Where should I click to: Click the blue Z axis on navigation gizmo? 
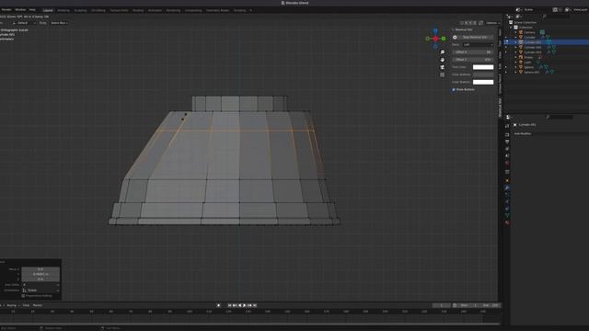(x=435, y=30)
